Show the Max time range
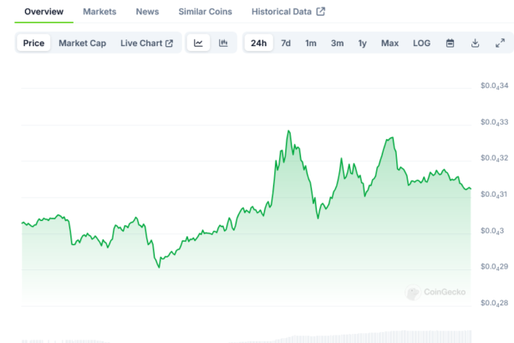The height and width of the screenshot is (343, 514). [389, 43]
